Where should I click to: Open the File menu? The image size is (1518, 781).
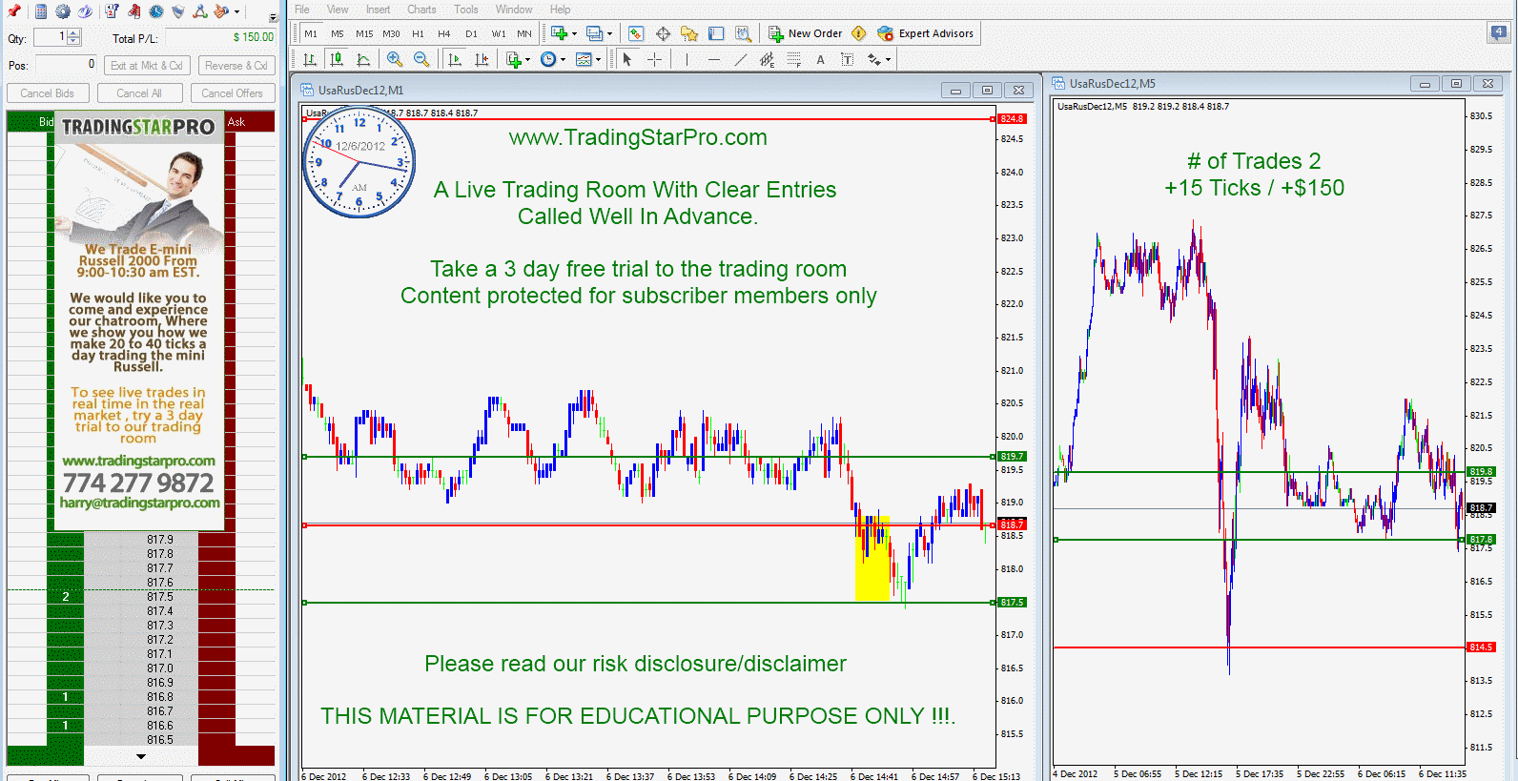tap(302, 10)
